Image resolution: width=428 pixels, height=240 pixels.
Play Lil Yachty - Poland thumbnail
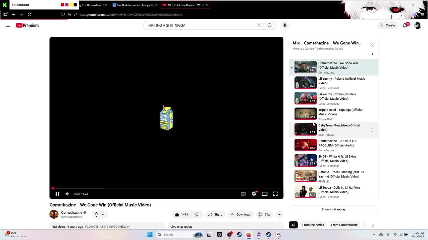tap(305, 83)
